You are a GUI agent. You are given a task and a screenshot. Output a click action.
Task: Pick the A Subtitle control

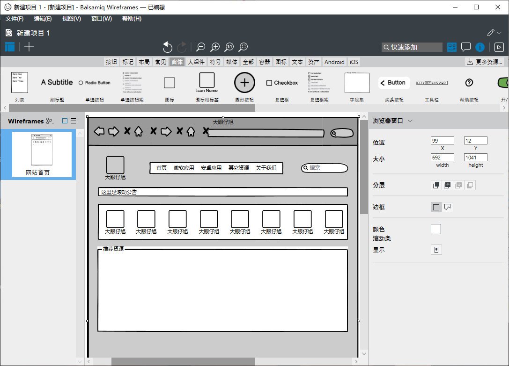point(57,82)
